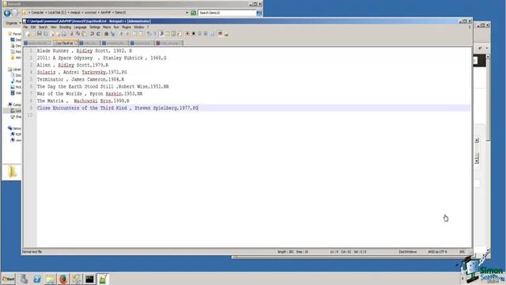
Task: Click the Start button on the taskbar
Action: pos(9,279)
